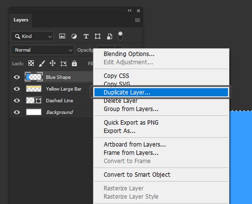252x204 pixels.
Task: Filter layers by adjustment layers icon
Action: pos(74,36)
